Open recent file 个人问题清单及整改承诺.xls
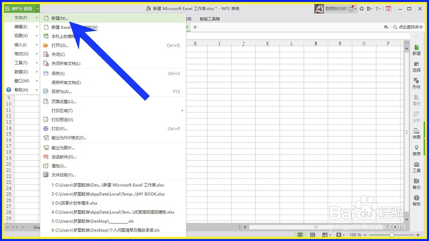Image resolution: width=429 pixels, height=241 pixels. [113, 230]
